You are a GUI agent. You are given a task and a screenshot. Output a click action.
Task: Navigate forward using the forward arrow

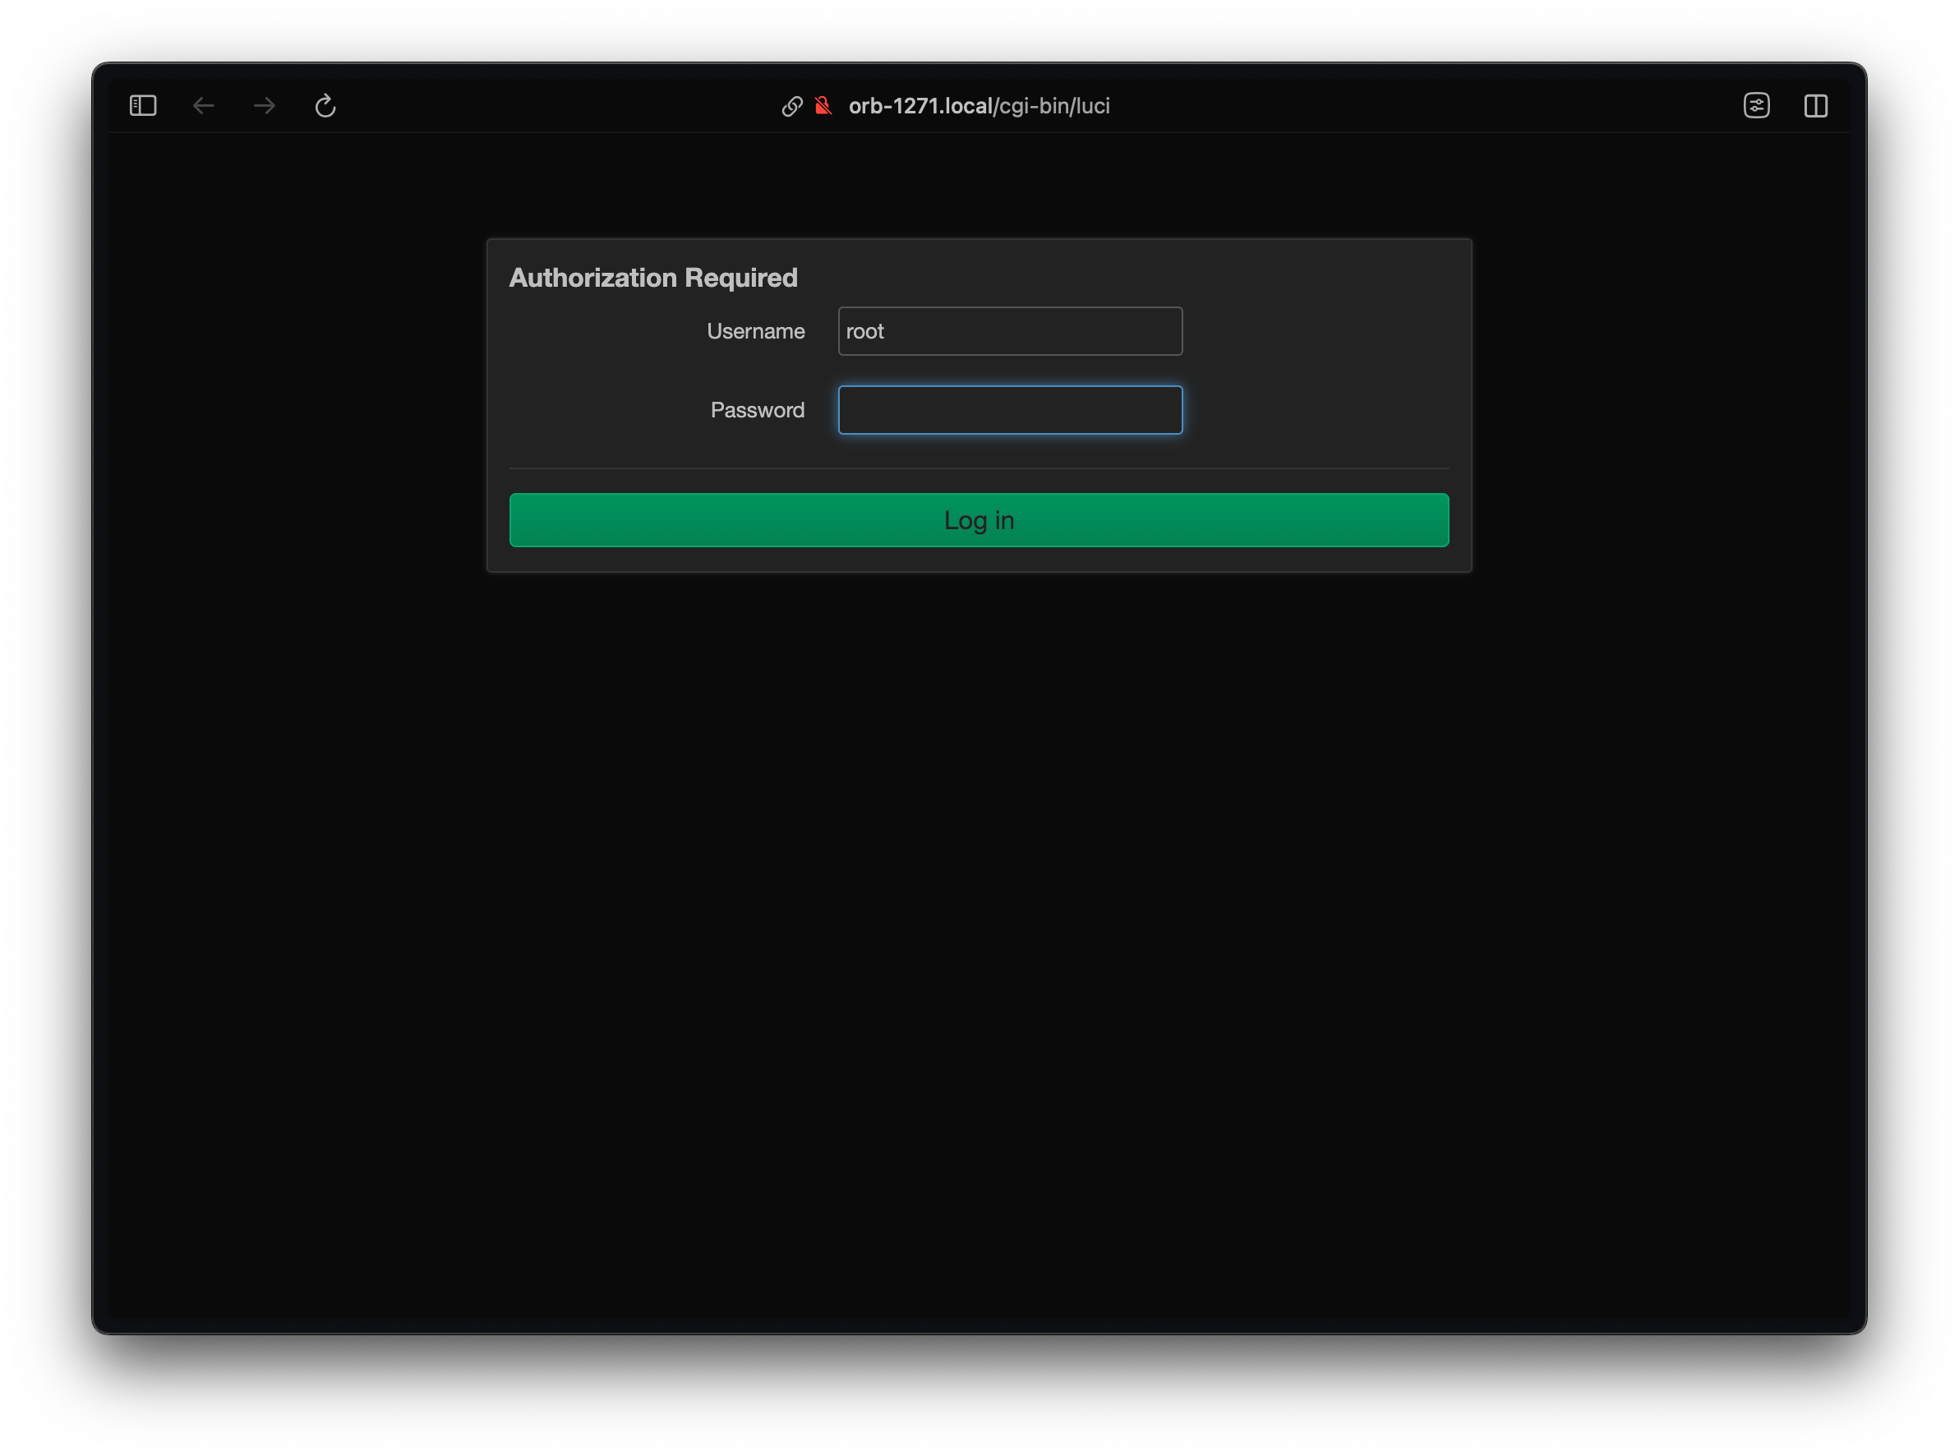(264, 105)
